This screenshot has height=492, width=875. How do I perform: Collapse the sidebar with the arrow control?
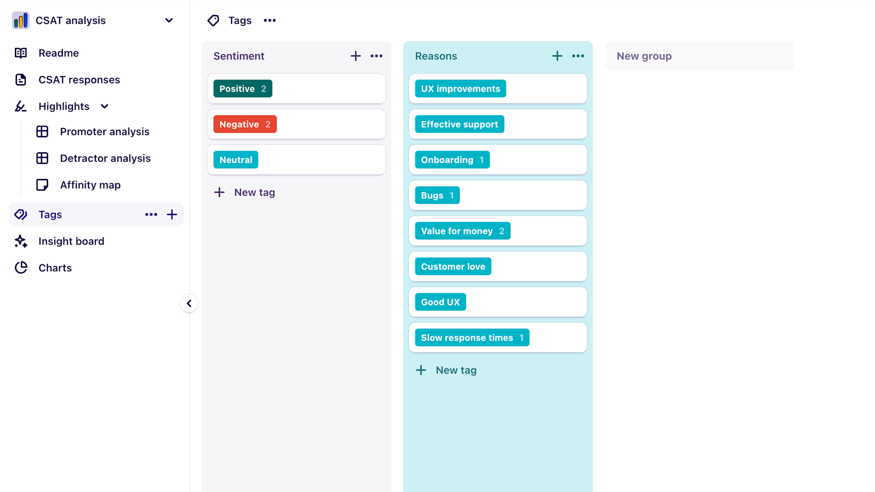point(189,303)
